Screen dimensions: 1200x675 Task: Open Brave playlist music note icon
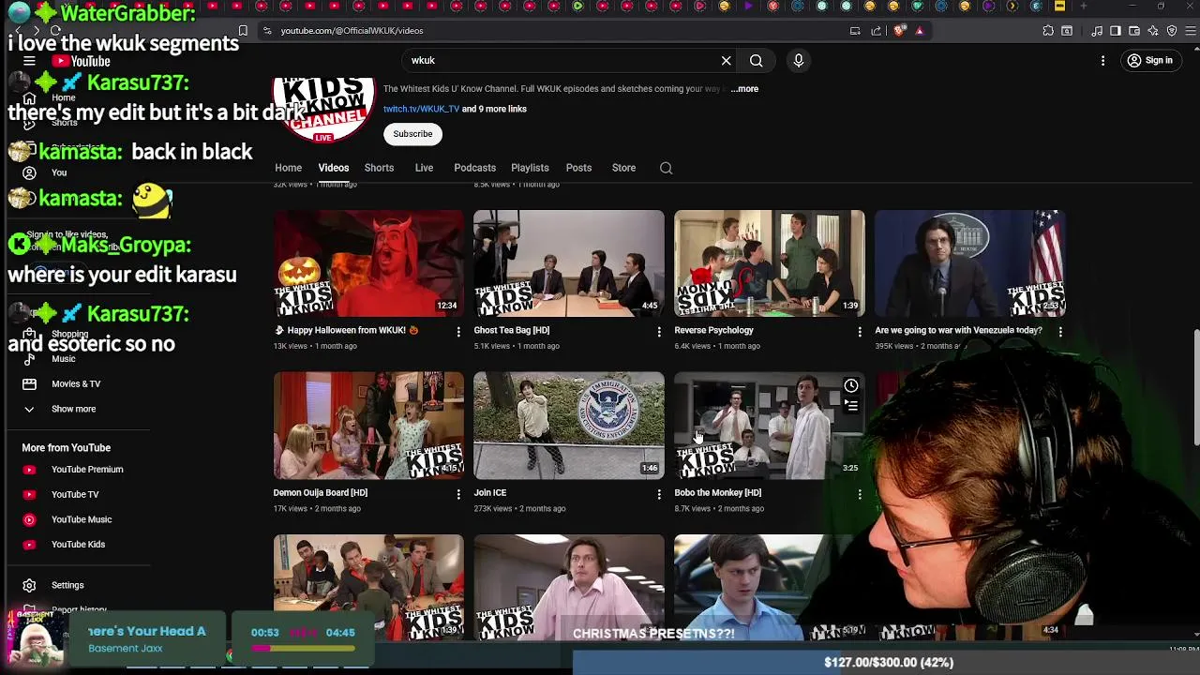pyautogui.click(x=1097, y=31)
